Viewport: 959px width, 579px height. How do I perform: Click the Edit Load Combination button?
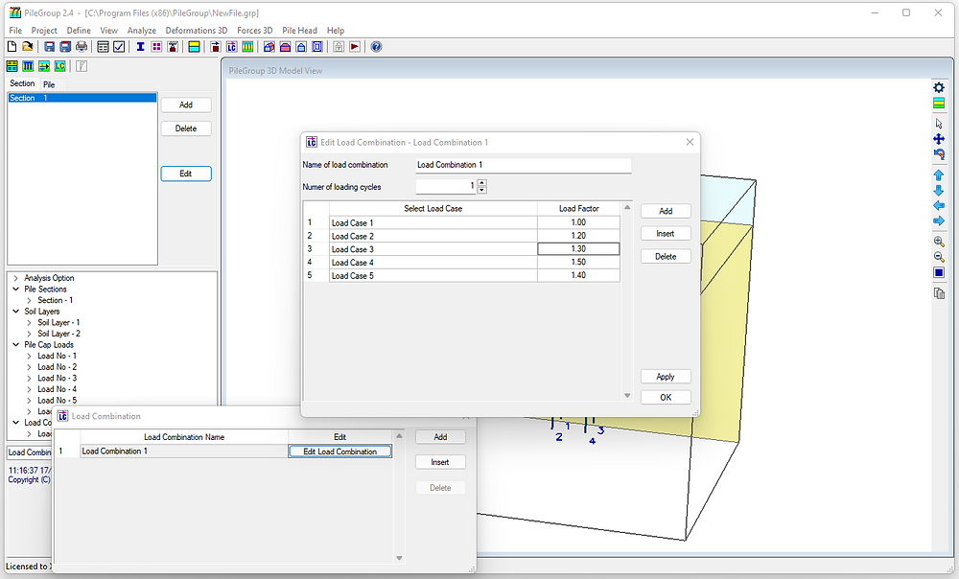(339, 451)
